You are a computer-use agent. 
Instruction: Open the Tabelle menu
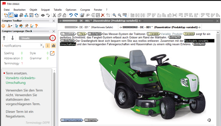(58, 10)
